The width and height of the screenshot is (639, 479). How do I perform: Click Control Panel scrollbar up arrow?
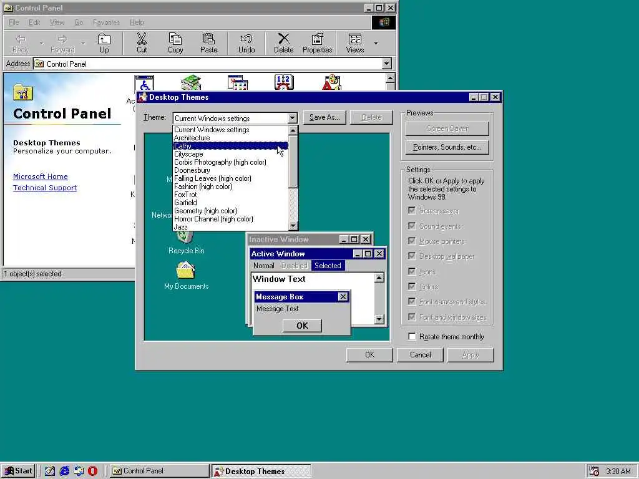(x=391, y=78)
